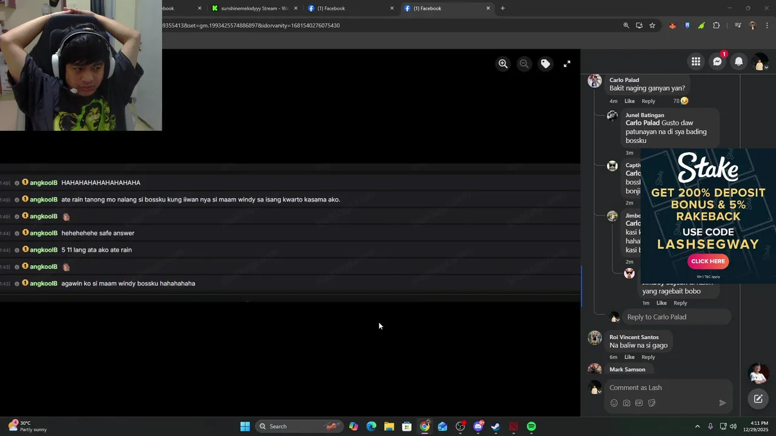Enter fullscreen in the photo viewer

[x=567, y=64]
